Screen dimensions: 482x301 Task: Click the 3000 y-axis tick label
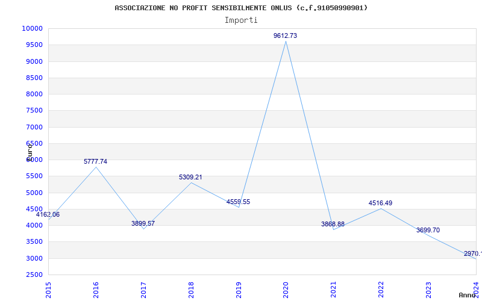(34, 258)
